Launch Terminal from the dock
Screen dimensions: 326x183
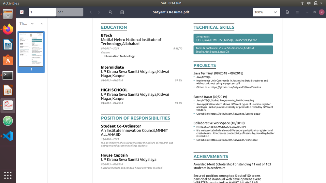point(8,75)
